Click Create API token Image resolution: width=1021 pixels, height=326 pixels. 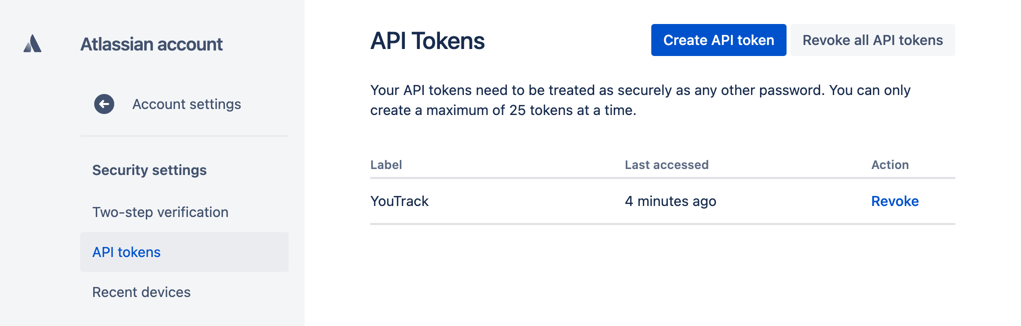[718, 40]
